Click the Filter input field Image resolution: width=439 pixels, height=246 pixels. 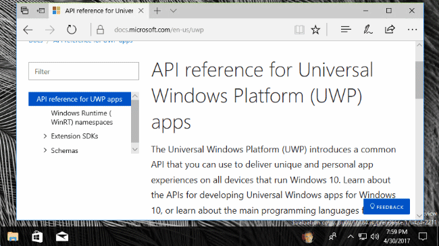pyautogui.click(x=84, y=71)
